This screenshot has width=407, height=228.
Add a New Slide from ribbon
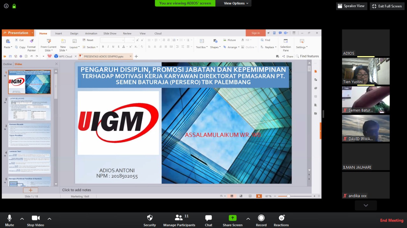click(63, 45)
